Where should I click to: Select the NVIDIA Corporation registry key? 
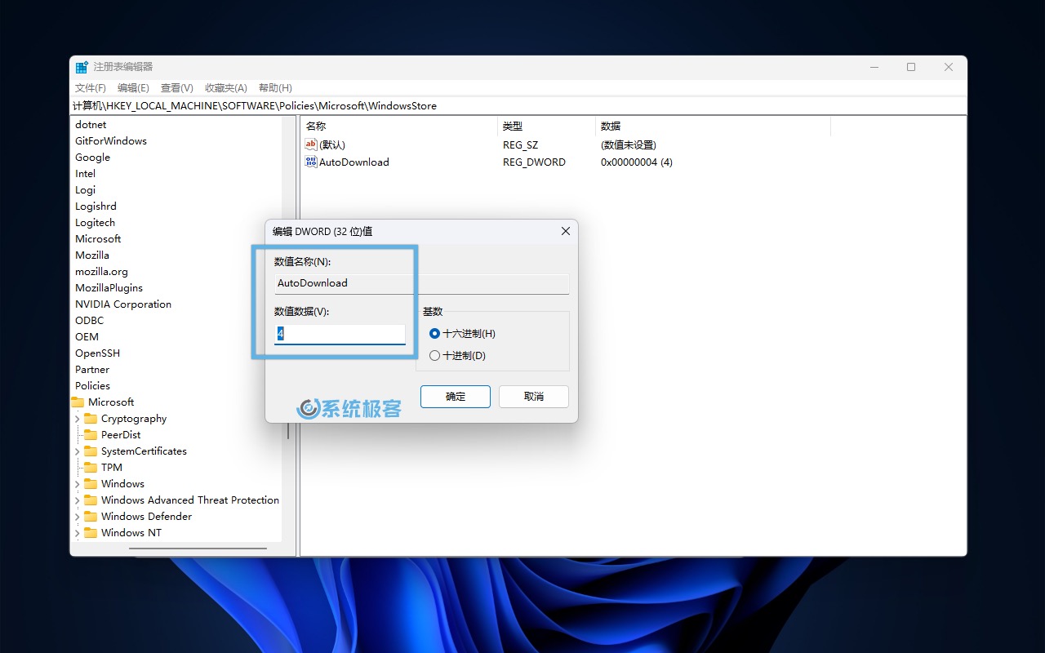122,304
